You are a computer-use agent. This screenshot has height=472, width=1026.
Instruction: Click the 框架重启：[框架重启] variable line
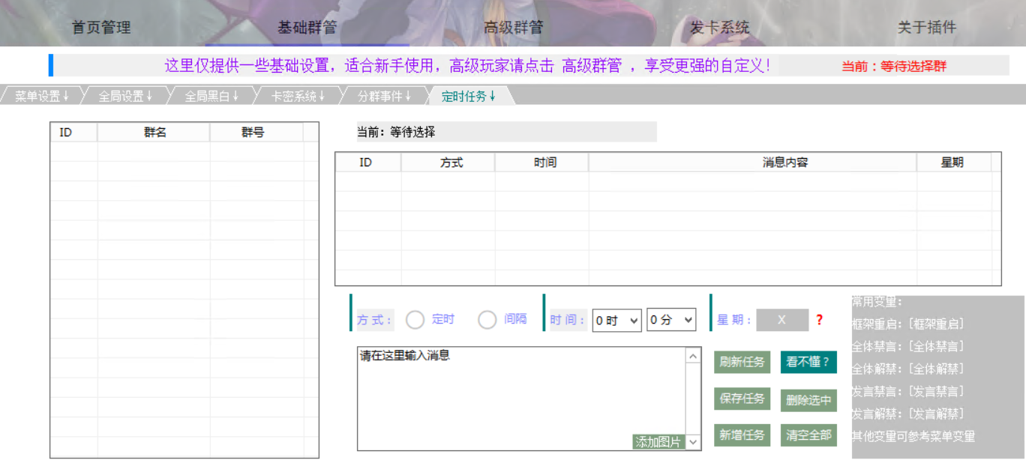908,324
